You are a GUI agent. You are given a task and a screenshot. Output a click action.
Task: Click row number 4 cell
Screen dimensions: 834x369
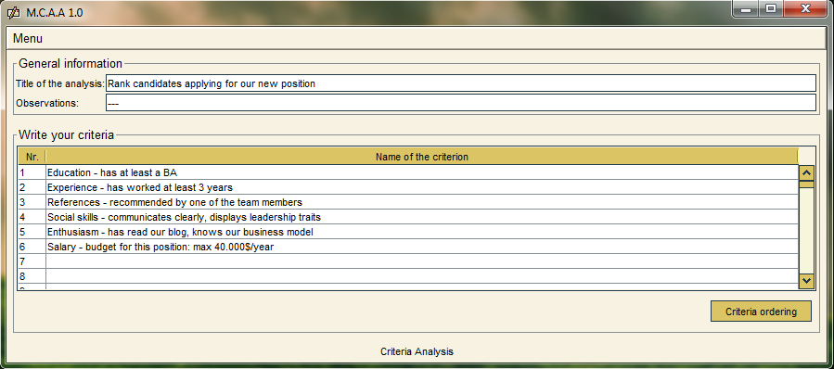(32, 217)
